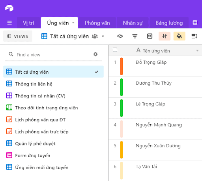Click the search magnifier icon

click(x=11, y=54)
